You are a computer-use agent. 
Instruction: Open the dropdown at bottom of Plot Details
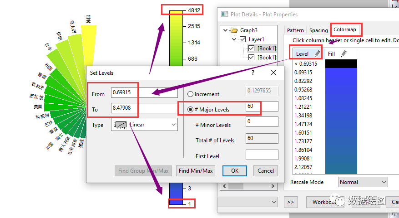tap(247, 202)
